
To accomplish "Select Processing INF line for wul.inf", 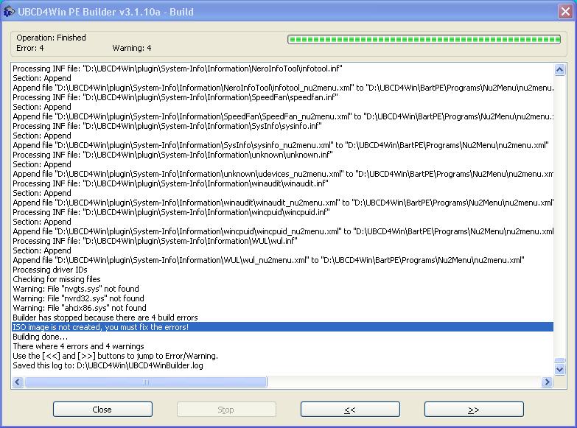I will tap(283, 241).
